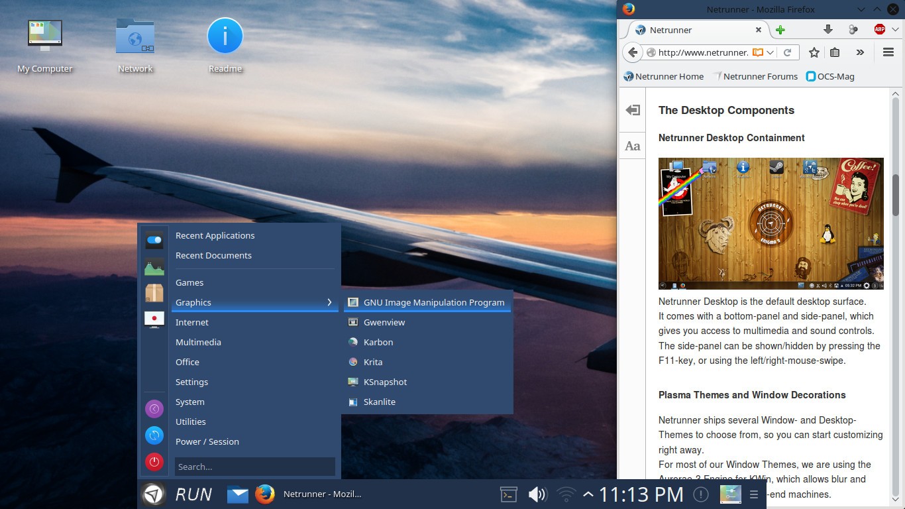Visit Netrunner Forums bookmark
The height and width of the screenshot is (509, 905).
click(x=761, y=76)
